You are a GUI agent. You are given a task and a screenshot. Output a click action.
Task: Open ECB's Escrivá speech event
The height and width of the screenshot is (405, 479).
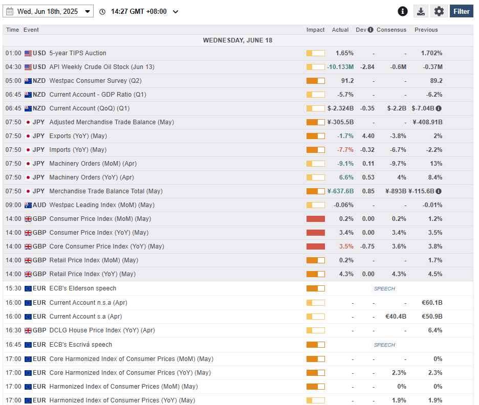click(x=81, y=345)
